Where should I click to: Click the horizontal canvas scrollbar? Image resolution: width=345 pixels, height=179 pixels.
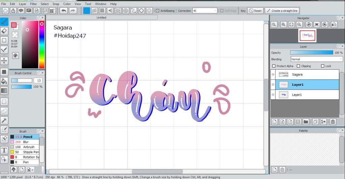pyautogui.click(x=157, y=171)
